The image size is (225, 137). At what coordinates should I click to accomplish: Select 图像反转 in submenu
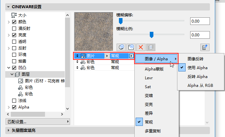tap(195, 59)
